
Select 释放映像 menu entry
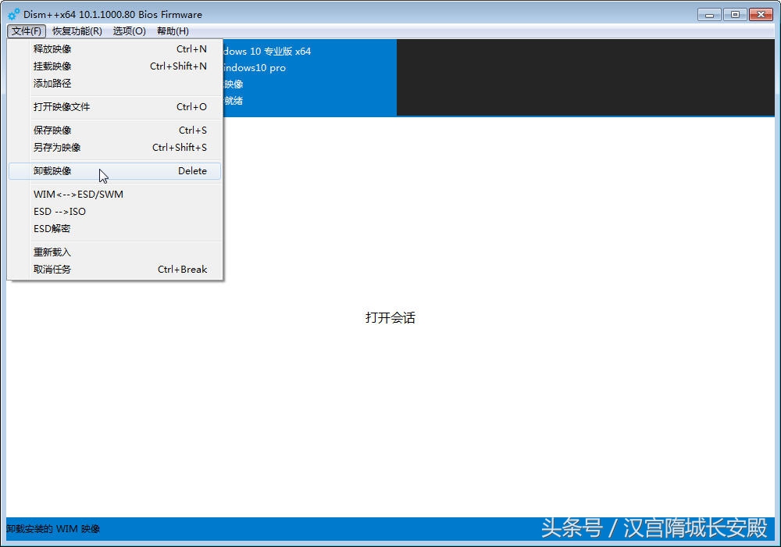[115, 48]
